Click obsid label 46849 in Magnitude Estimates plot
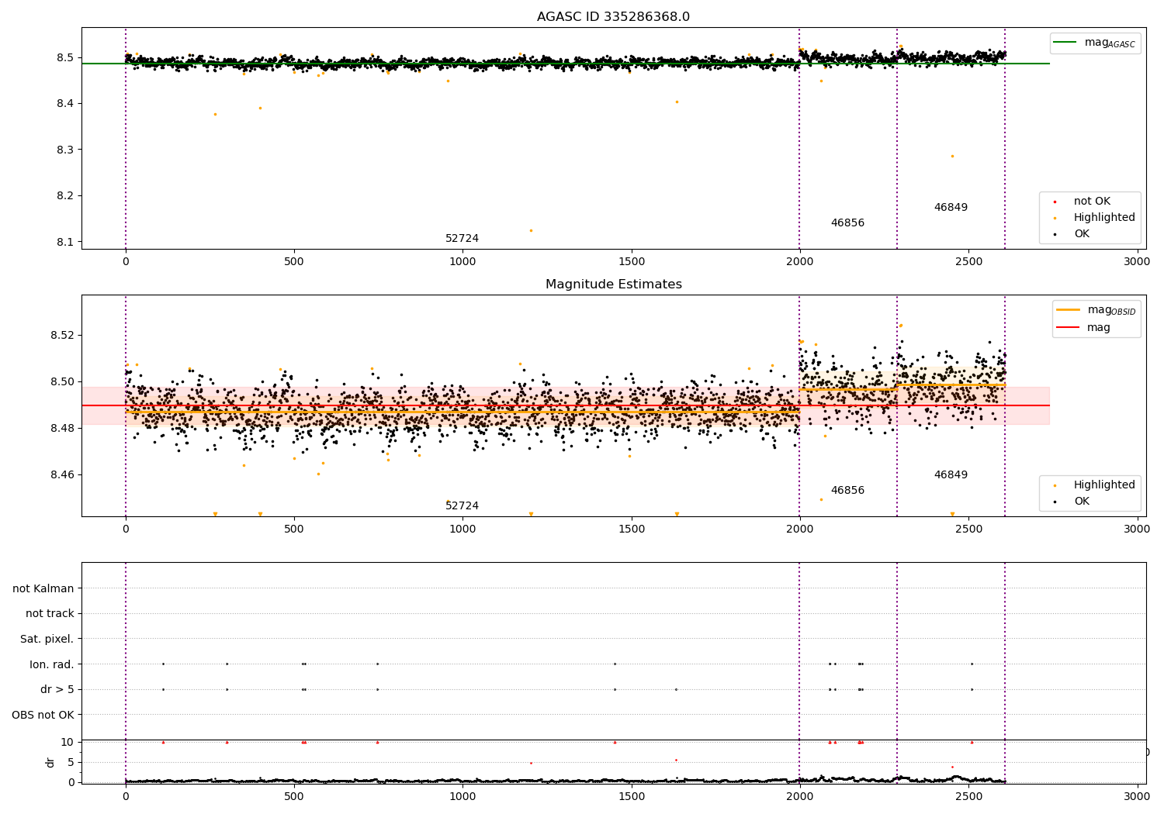The image size is (1164, 814). 951,475
